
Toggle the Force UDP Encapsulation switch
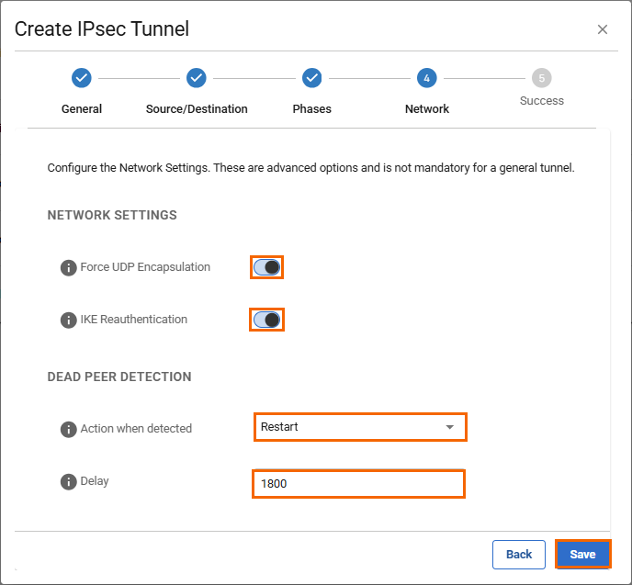tap(267, 267)
